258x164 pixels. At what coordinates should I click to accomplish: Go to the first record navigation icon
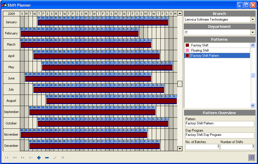click(x=7, y=158)
